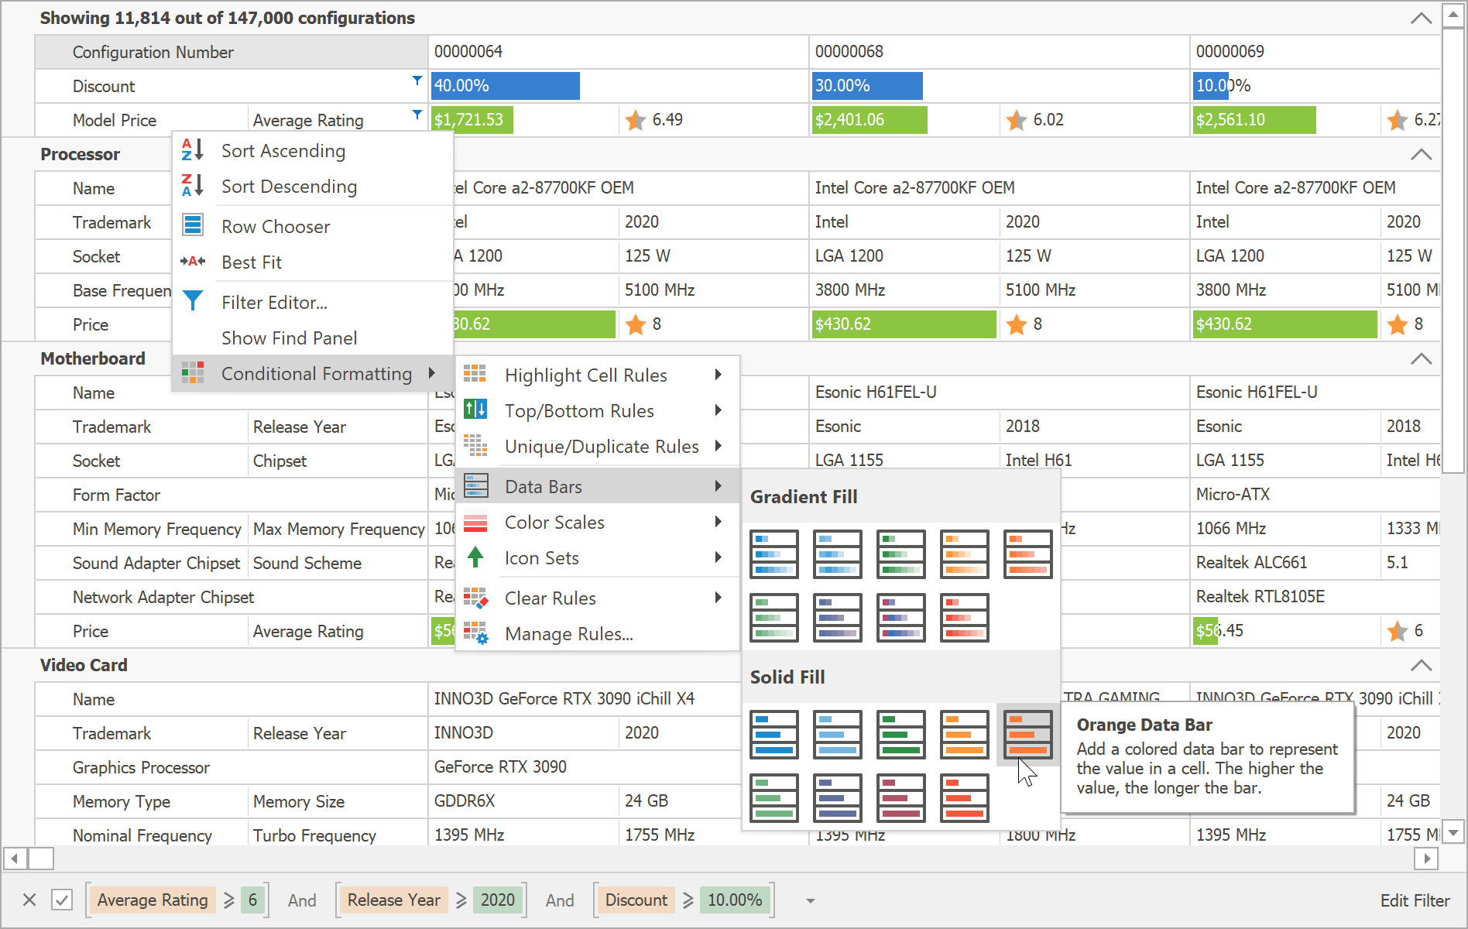Select Show Find Panel menu item

(289, 338)
